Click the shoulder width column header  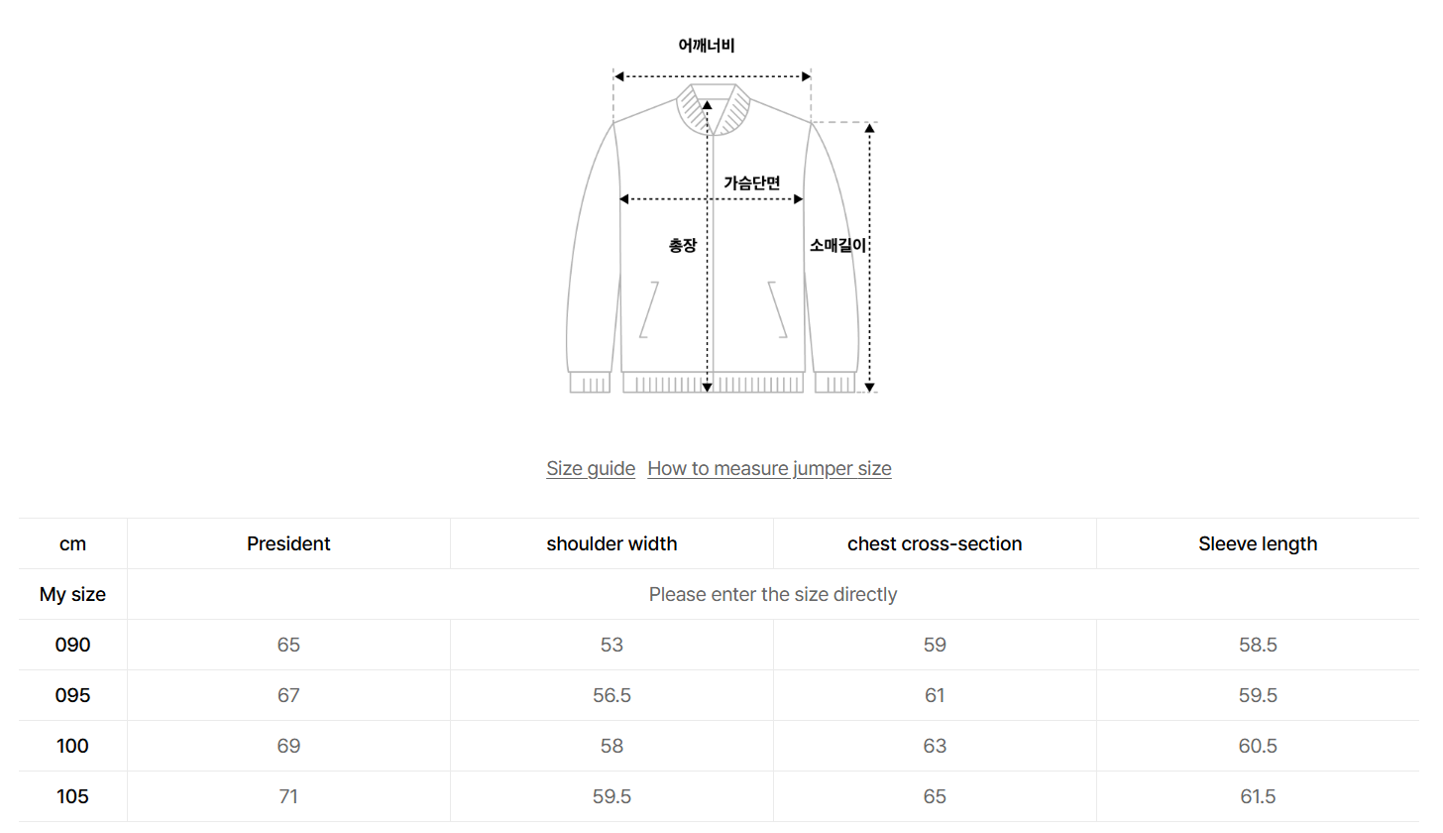[x=611, y=544]
